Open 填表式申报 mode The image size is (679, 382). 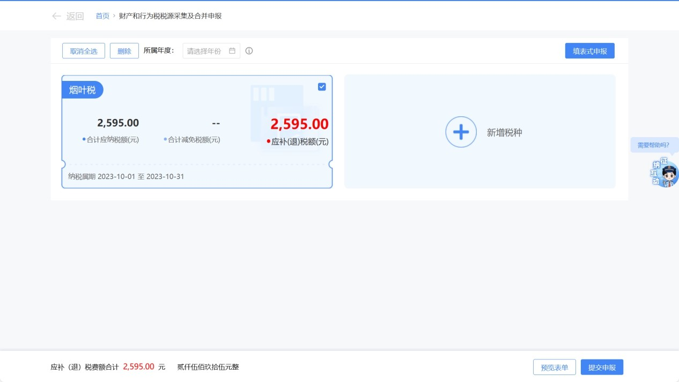pos(589,51)
